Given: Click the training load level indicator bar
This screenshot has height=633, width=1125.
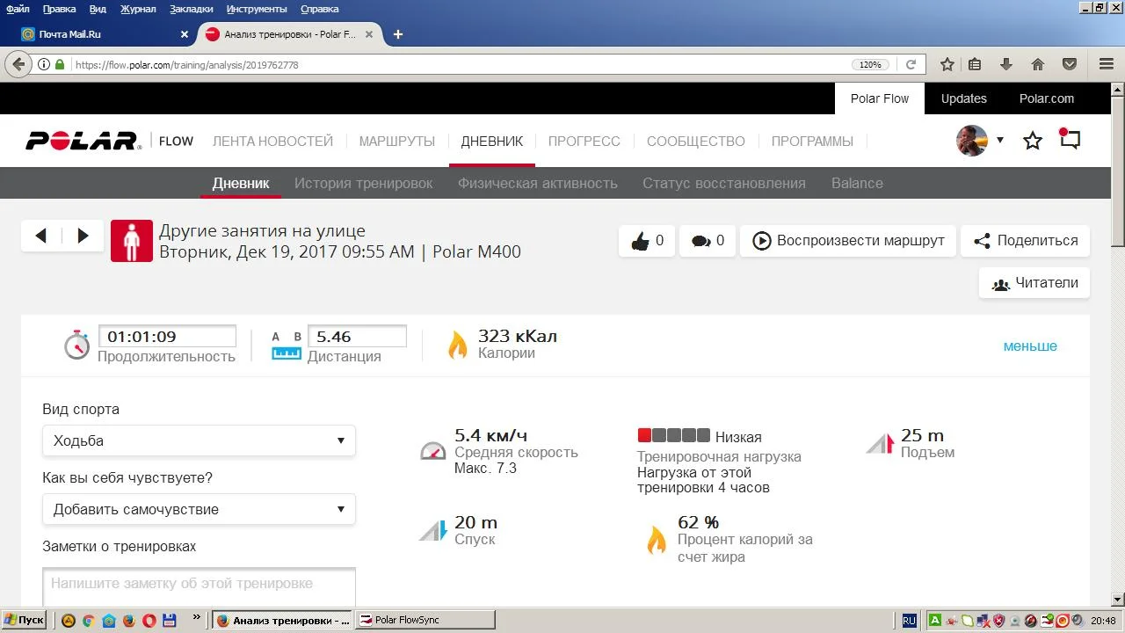Looking at the screenshot, I should (673, 435).
